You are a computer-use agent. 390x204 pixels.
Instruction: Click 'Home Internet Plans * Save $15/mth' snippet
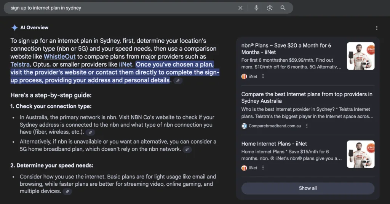[291, 155]
